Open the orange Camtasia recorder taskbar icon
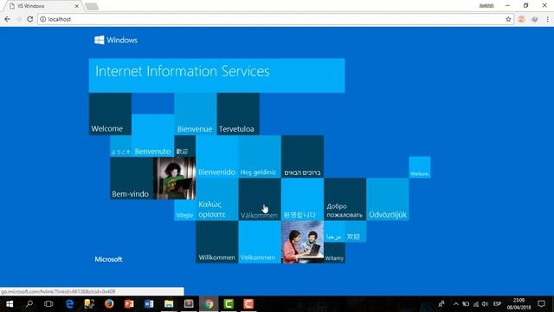This screenshot has width=554, height=312. point(248,304)
